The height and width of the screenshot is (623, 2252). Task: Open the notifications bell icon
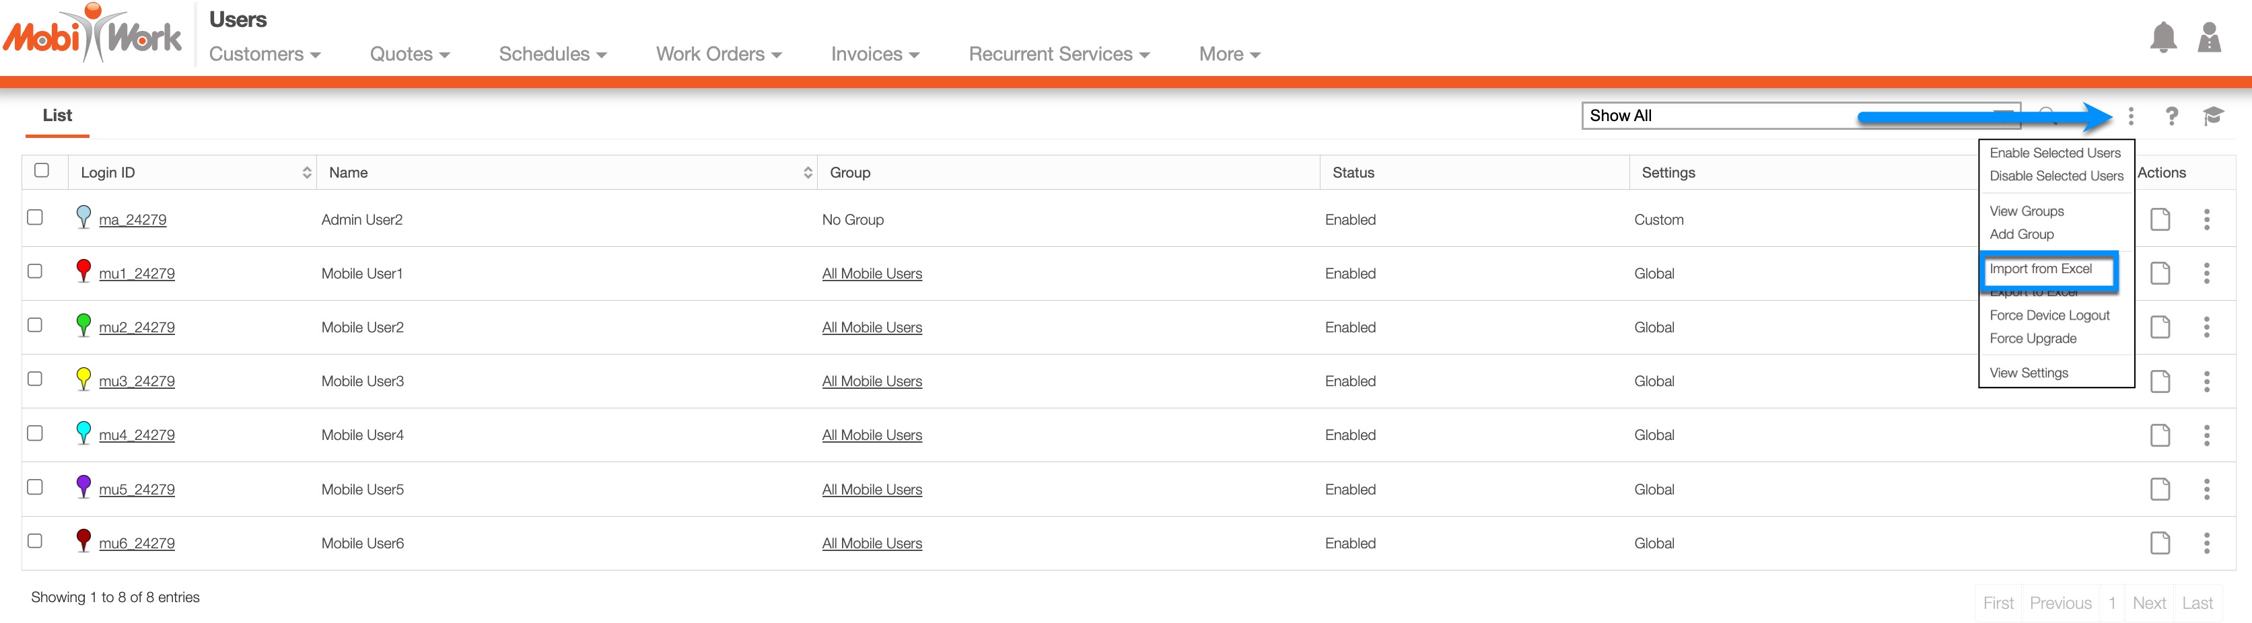pos(2163,38)
